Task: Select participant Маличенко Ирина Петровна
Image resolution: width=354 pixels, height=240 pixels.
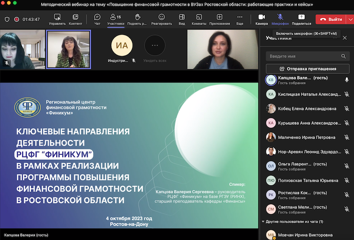Action: pyautogui.click(x=307, y=137)
